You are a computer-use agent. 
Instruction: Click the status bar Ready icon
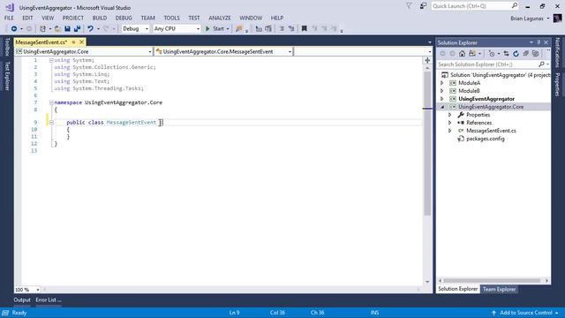(5, 313)
